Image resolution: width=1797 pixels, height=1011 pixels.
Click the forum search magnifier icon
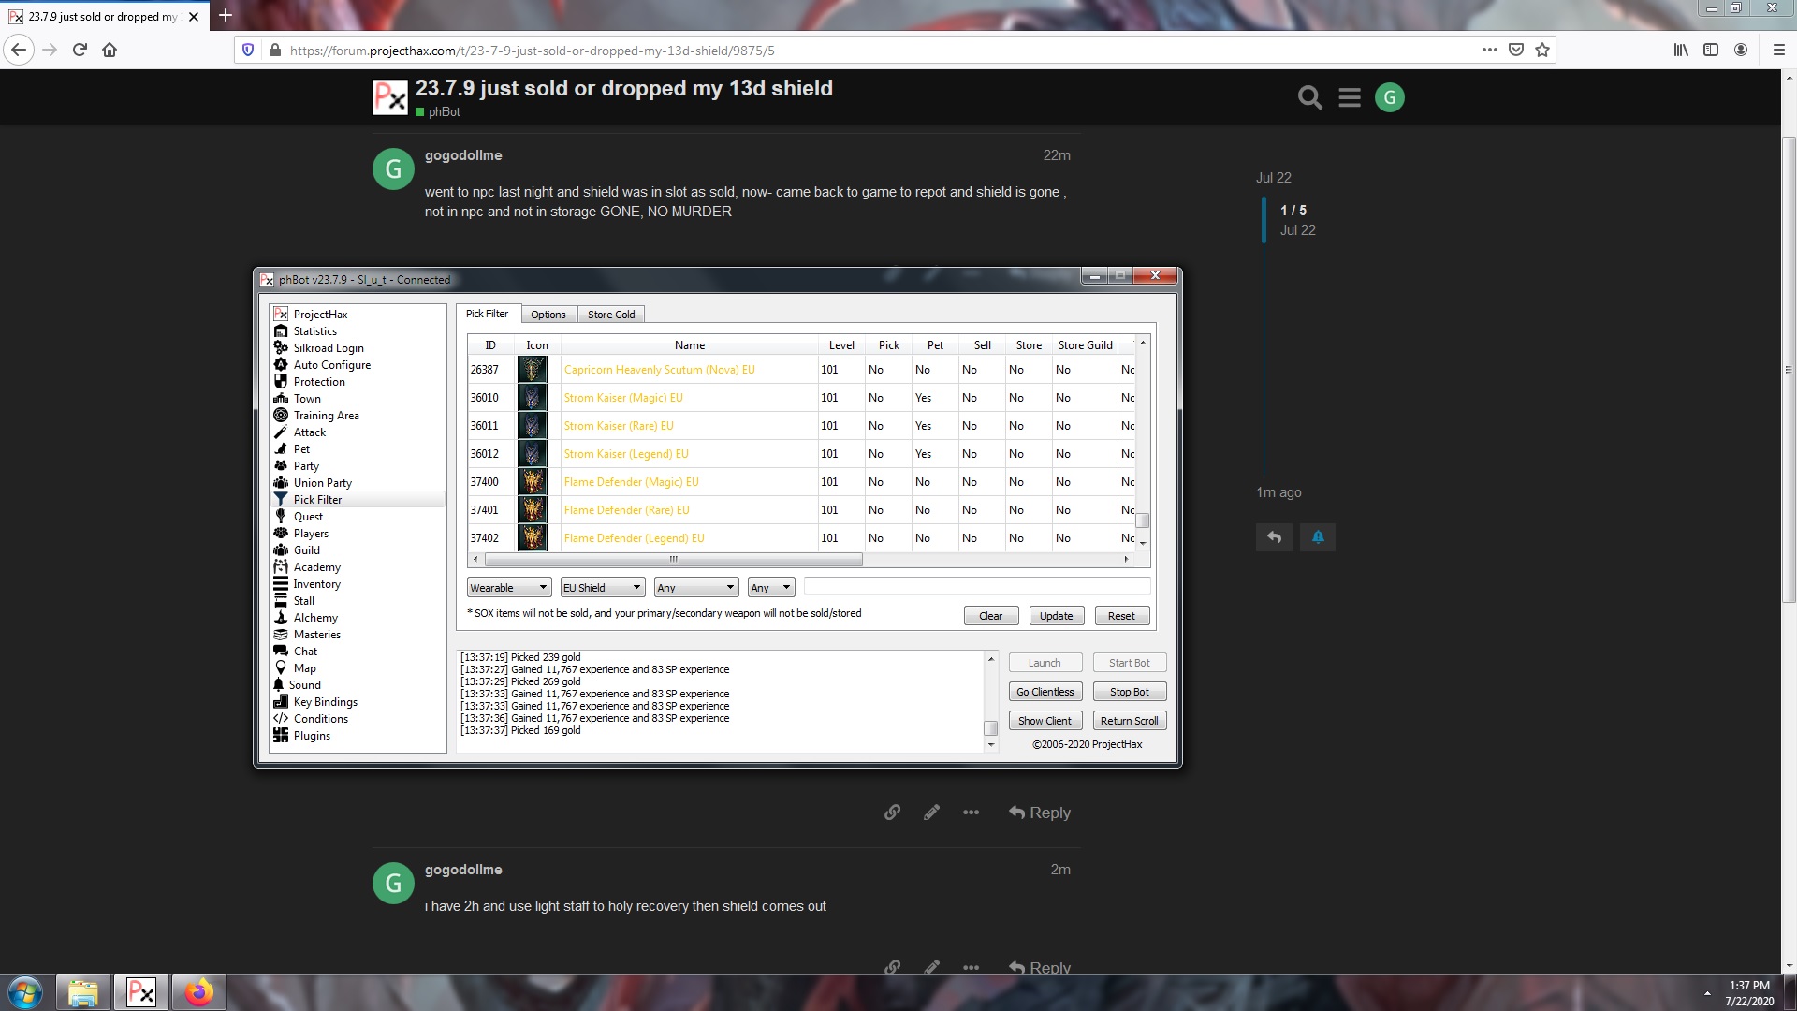1309,97
